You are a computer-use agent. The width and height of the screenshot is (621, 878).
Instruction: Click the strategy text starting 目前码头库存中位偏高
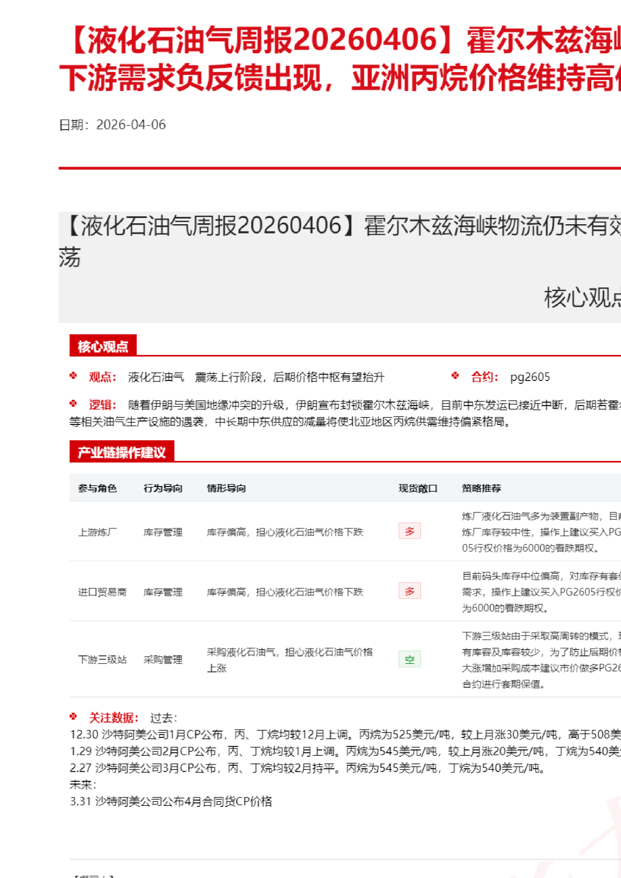click(x=541, y=592)
